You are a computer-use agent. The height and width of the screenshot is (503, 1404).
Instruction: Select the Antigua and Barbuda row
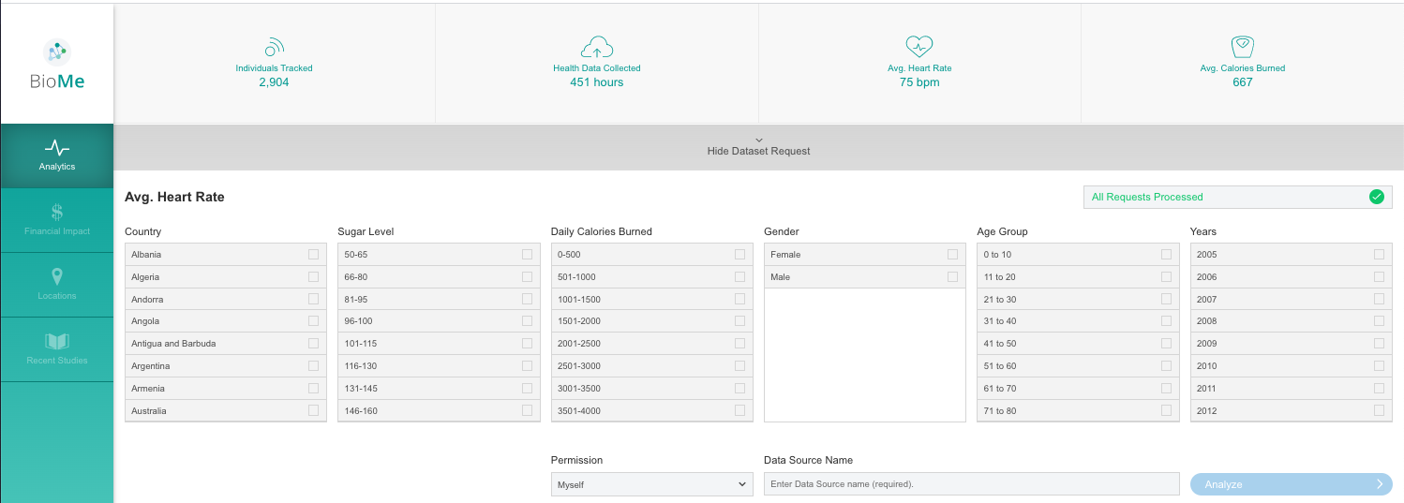point(226,343)
